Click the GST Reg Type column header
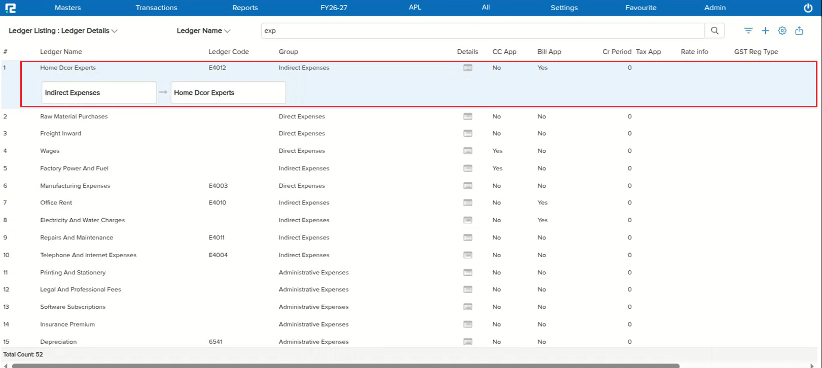This screenshot has width=822, height=368. 756,52
